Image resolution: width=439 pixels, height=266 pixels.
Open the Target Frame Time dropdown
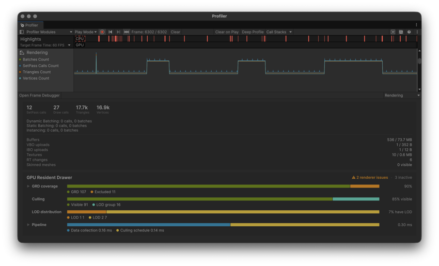[x=45, y=45]
